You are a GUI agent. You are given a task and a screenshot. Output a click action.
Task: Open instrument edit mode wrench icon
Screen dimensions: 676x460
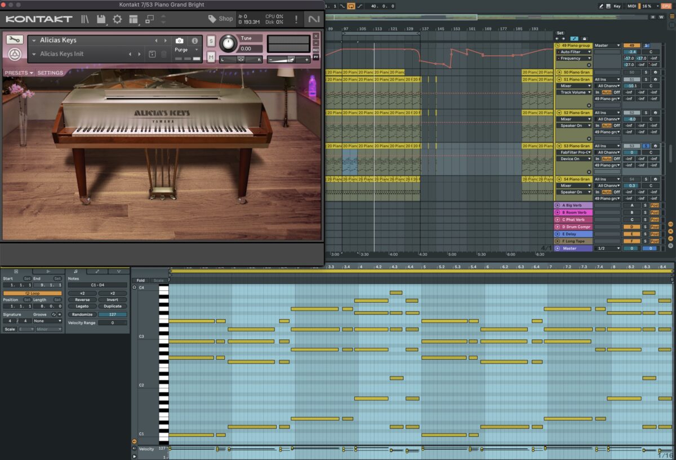[14, 39]
